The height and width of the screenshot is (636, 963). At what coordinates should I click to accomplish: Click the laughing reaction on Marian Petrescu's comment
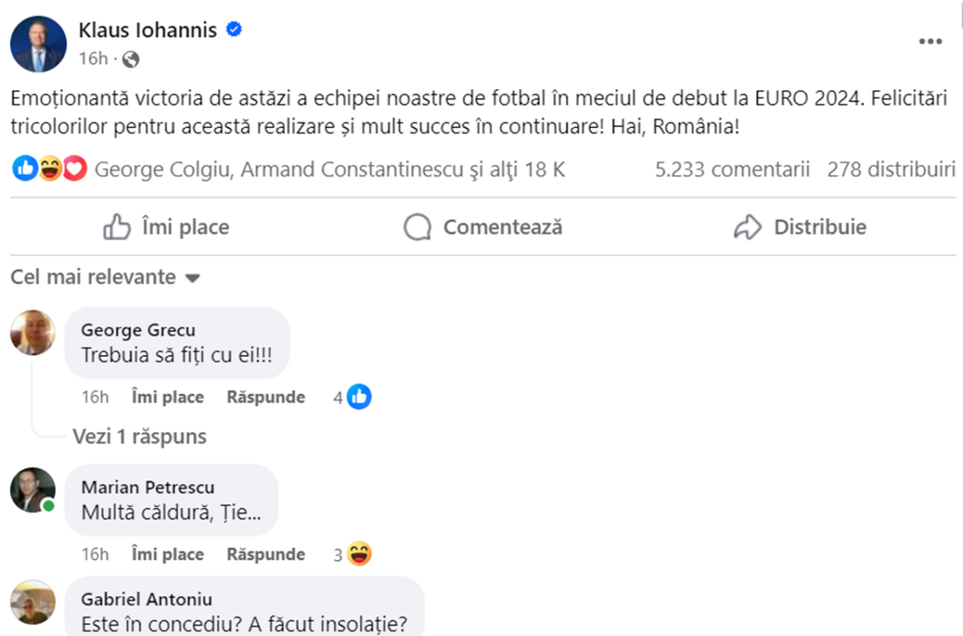click(x=360, y=554)
